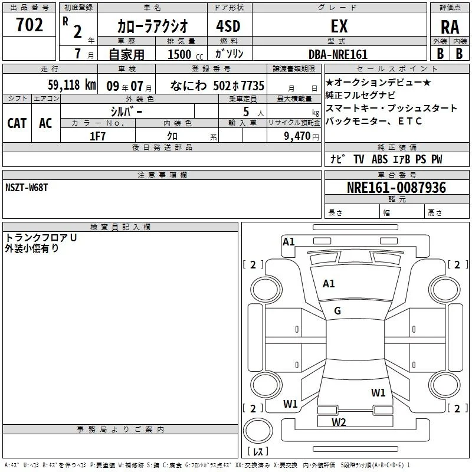Click the registration number なにわ 502 field

(211, 86)
